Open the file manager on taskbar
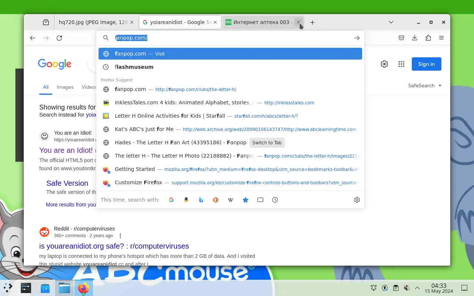This screenshot has width=474, height=296. 64,287
